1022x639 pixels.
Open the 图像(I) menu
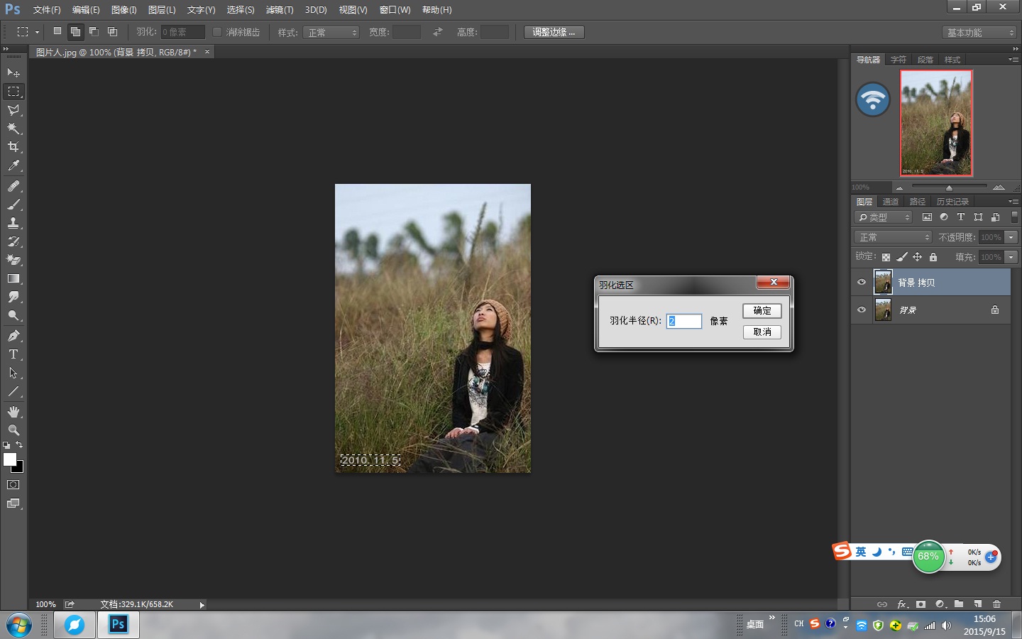(123, 10)
